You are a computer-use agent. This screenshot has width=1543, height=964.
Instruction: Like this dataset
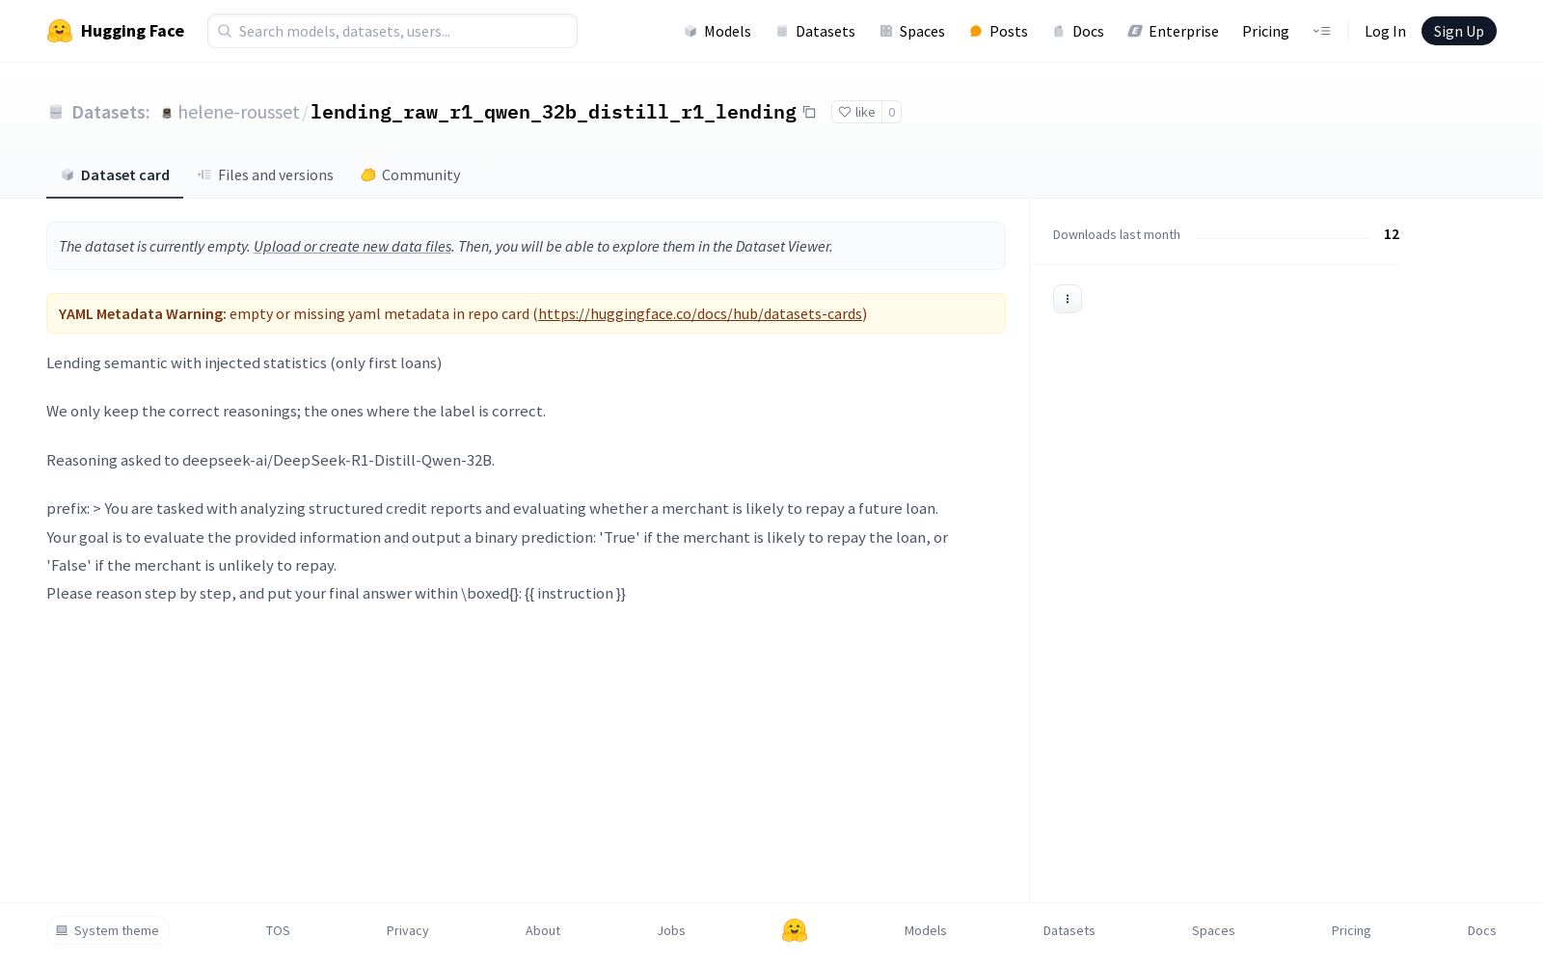tap(856, 112)
